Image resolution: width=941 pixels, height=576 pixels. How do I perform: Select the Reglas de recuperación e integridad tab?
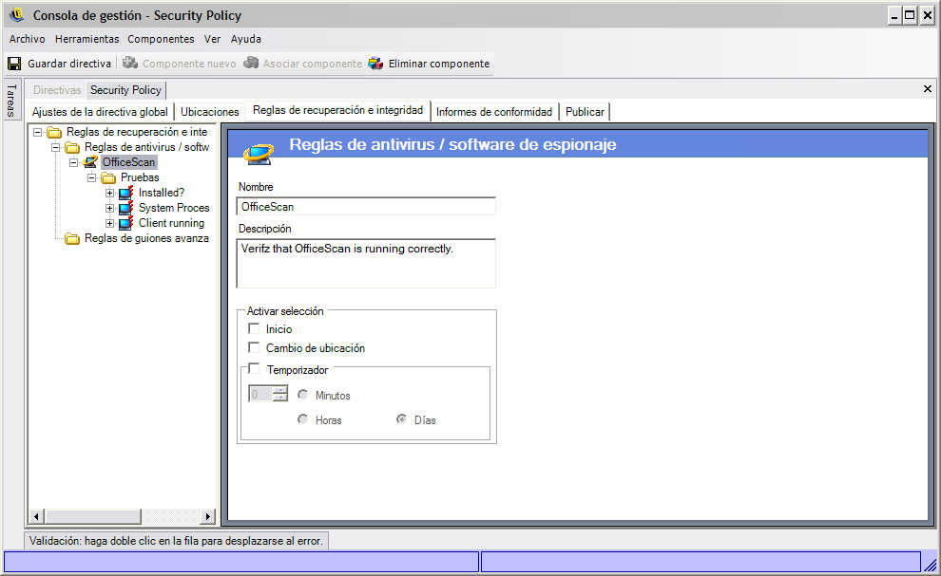coord(337,110)
